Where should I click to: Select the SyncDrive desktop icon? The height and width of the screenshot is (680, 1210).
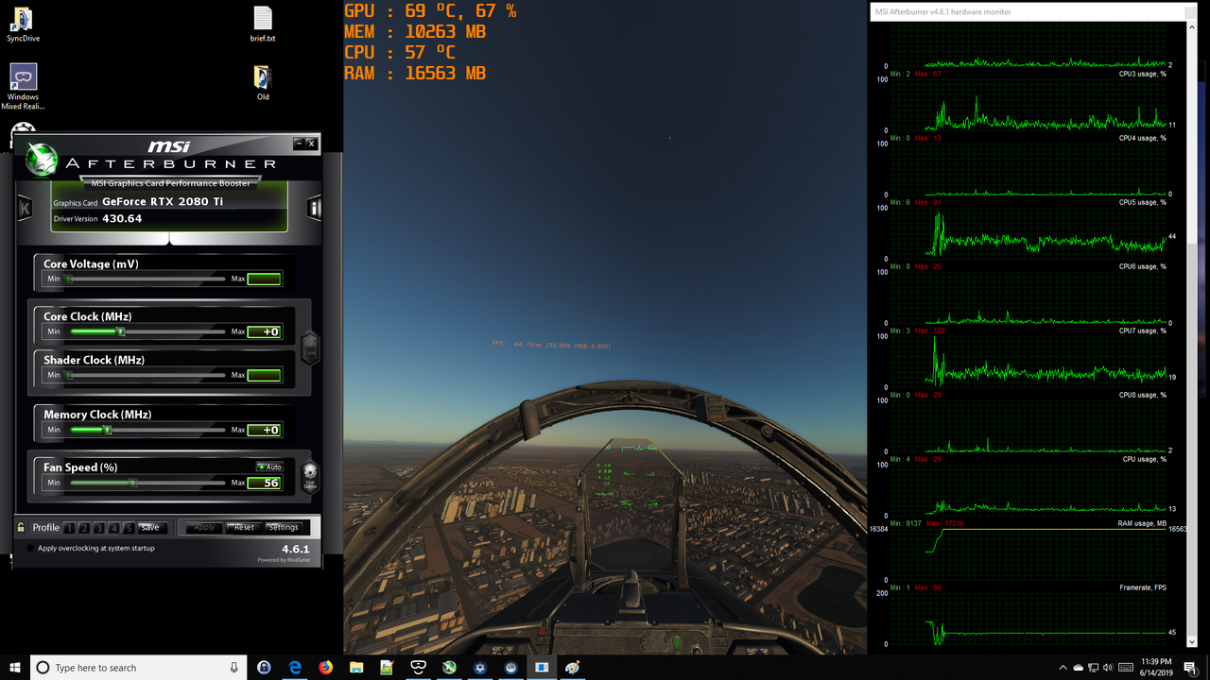pos(23,26)
